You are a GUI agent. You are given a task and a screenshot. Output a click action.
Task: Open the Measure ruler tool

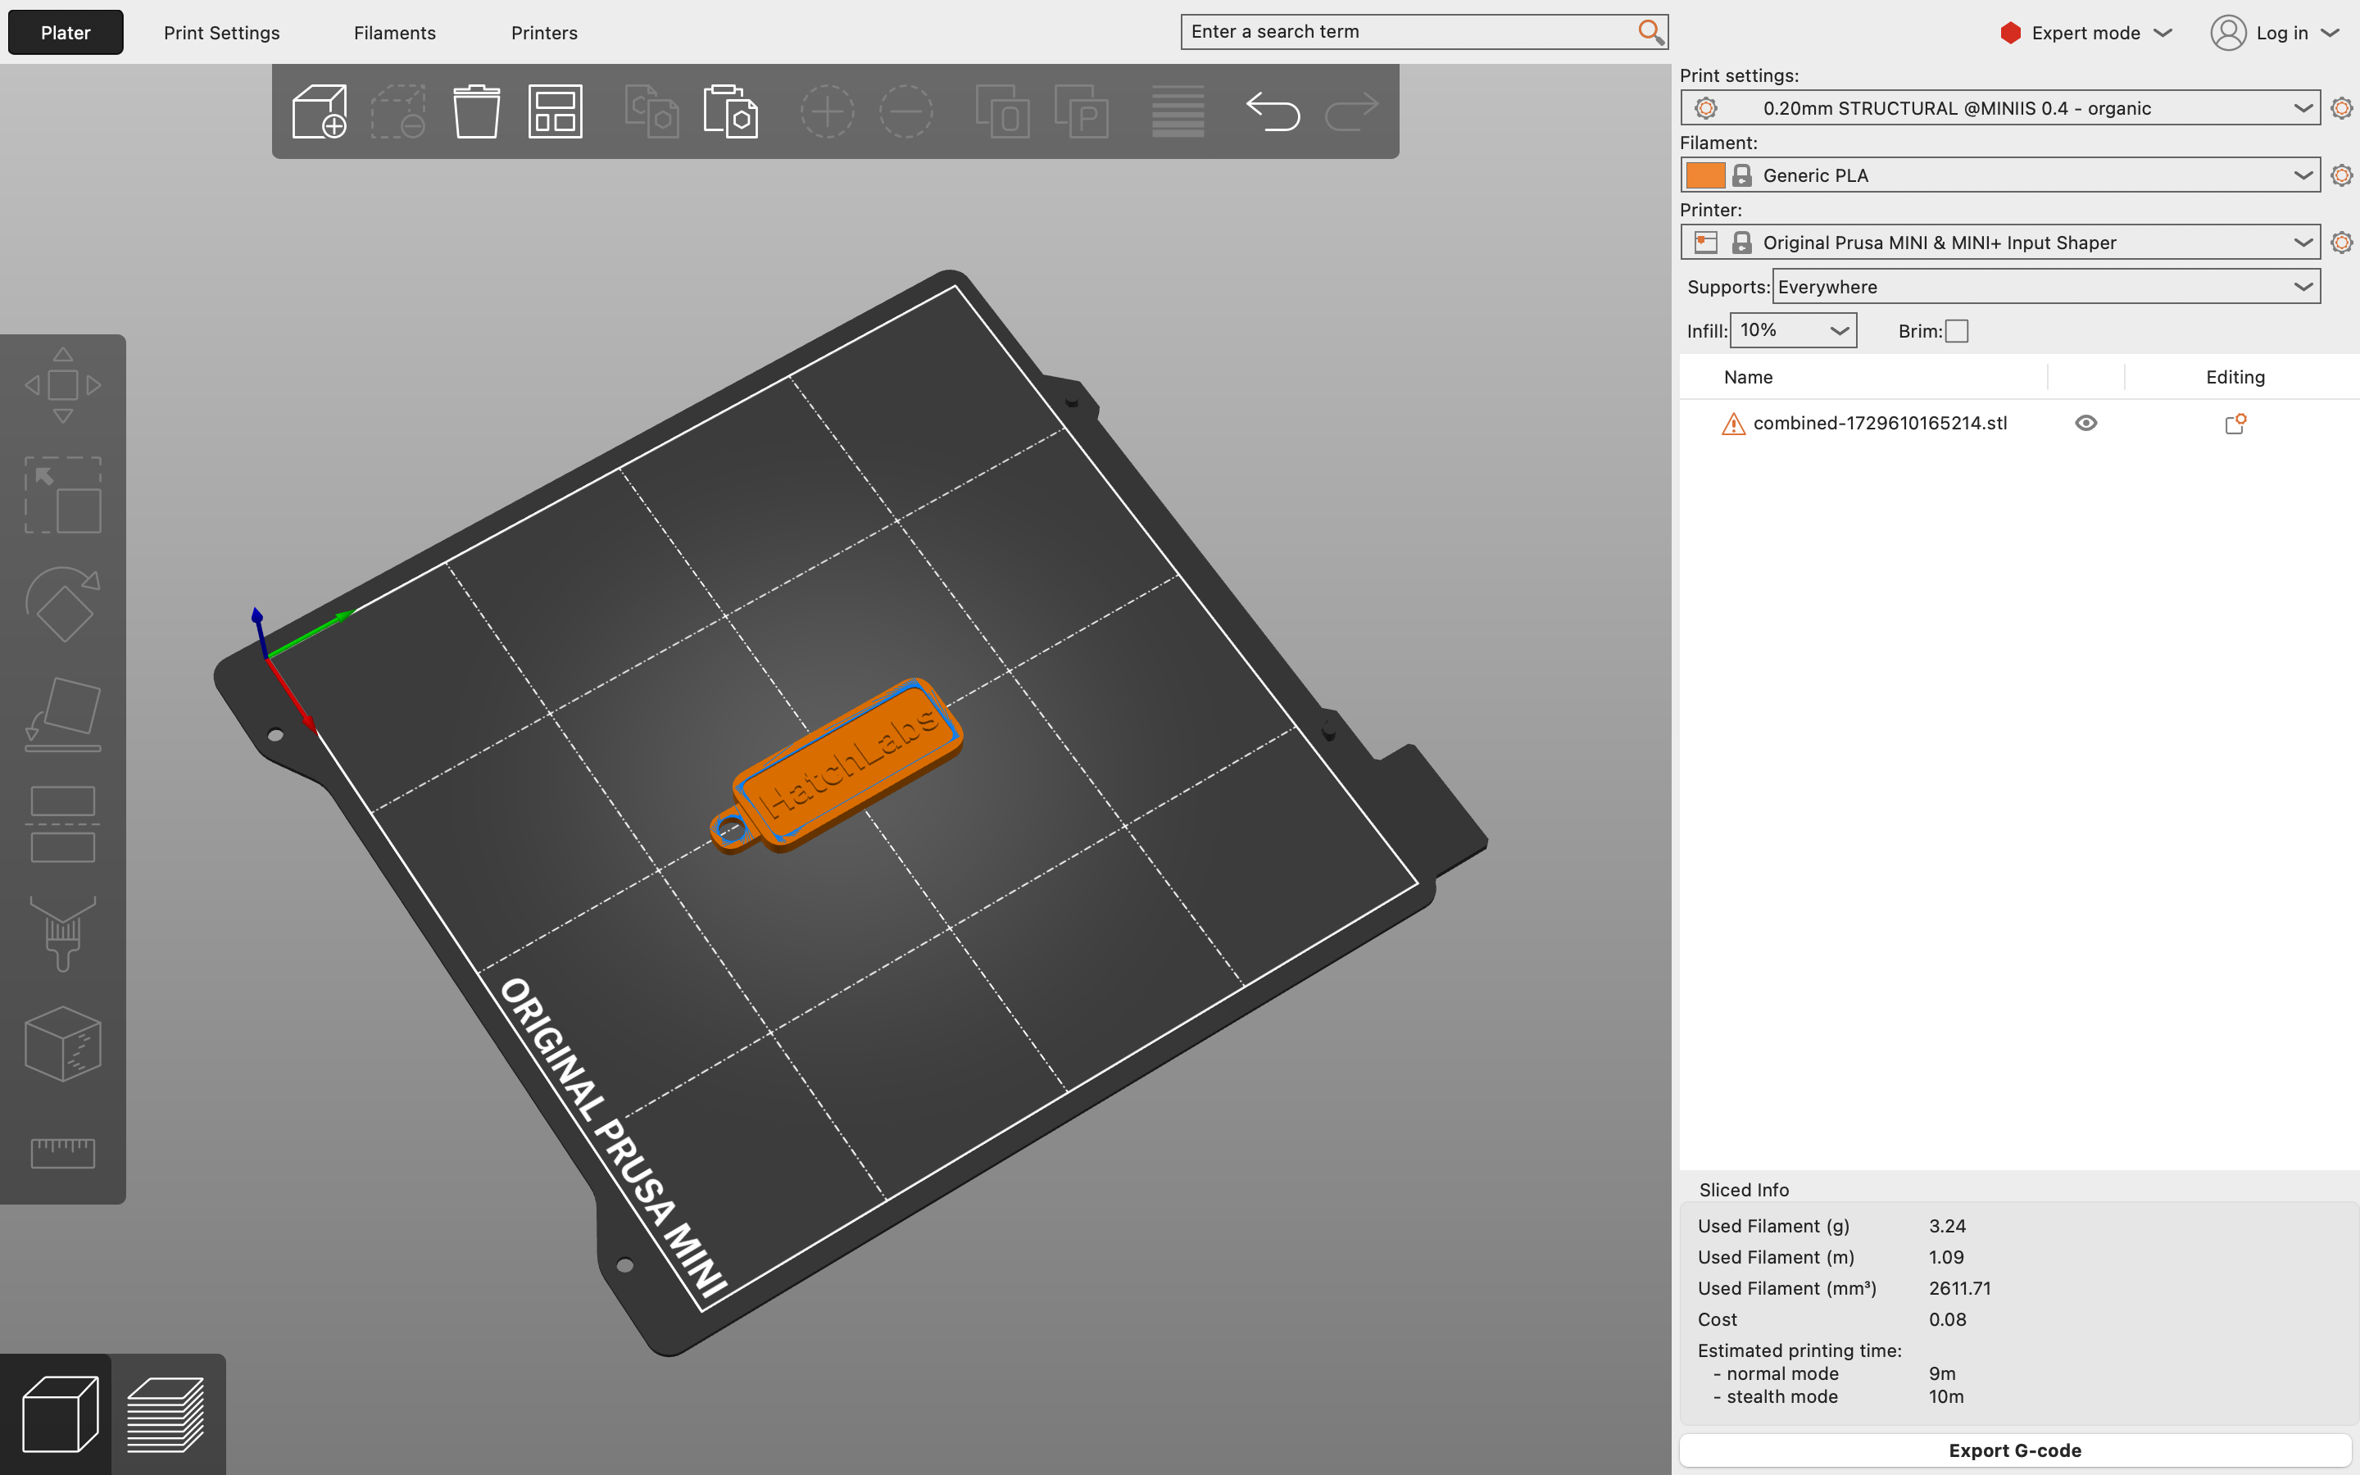(x=62, y=1153)
